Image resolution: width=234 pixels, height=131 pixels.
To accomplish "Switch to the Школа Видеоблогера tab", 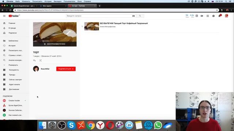I will (x=24, y=6).
